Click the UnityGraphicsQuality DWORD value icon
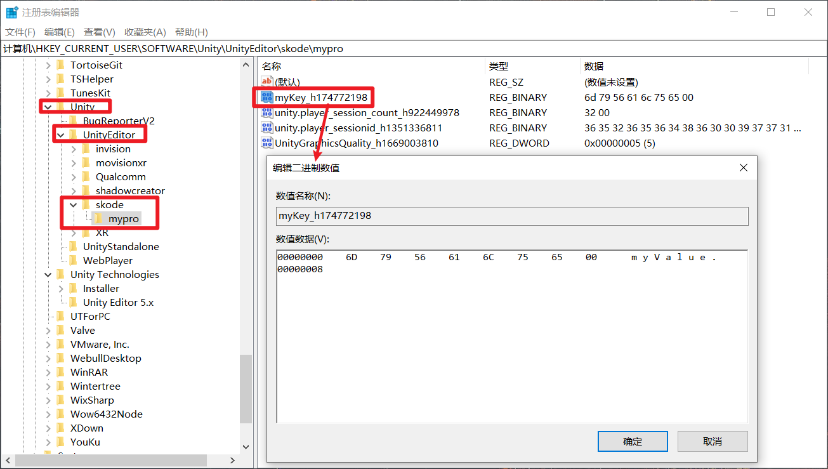The width and height of the screenshot is (828, 469). pos(267,143)
